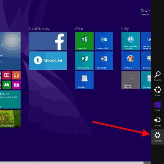Launch Aimersoft Video Converter tile
The height and width of the screenshot is (164, 164).
pyautogui.click(x=131, y=41)
